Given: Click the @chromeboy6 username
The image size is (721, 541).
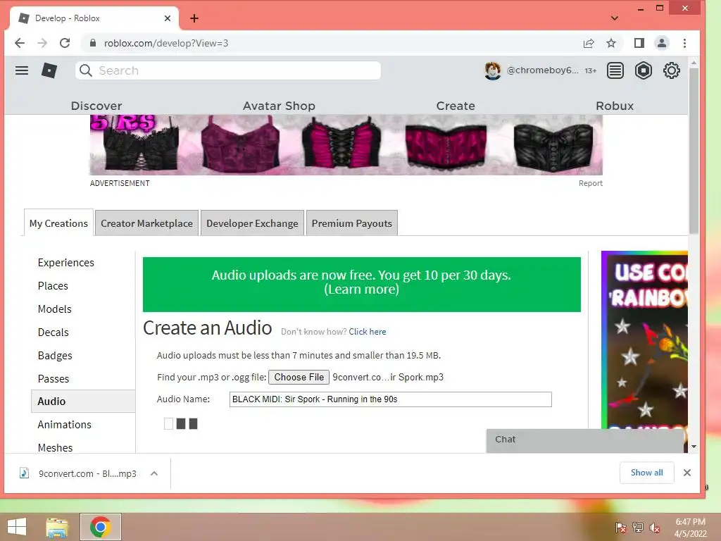Looking at the screenshot, I should pos(542,70).
